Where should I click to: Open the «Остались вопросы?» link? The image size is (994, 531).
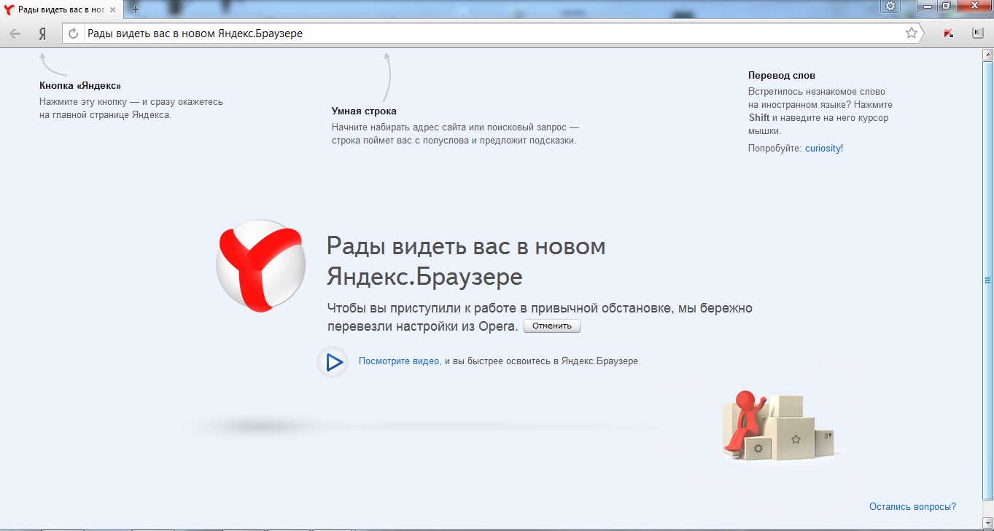(x=912, y=506)
